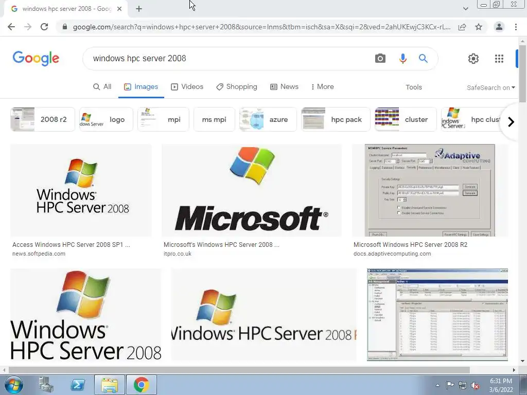Open taskbar clock showing 6:31 PM
The image size is (527, 395).
point(501,385)
